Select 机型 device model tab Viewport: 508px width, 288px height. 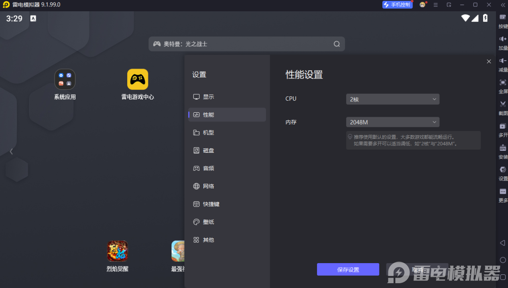pos(227,132)
